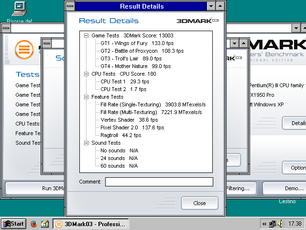Maximize the Result Details window
This screenshot has height=230, width=306.
220,6
